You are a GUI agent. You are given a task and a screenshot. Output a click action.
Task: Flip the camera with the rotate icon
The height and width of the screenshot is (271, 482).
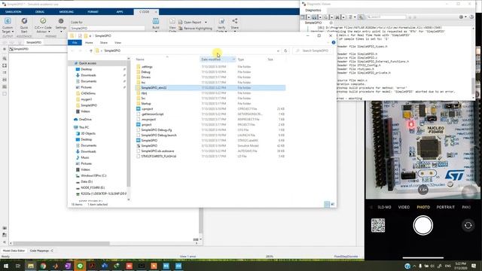click(x=468, y=225)
